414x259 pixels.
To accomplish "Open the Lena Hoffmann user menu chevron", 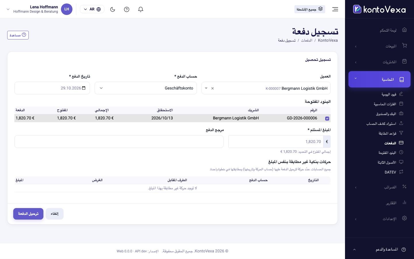I will coord(8,9).
